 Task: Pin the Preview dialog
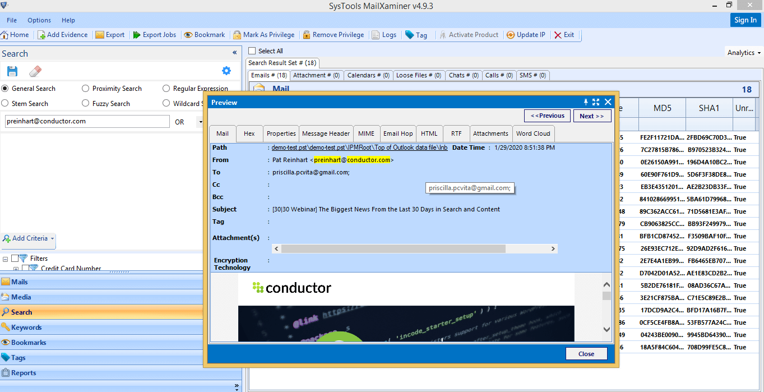586,102
